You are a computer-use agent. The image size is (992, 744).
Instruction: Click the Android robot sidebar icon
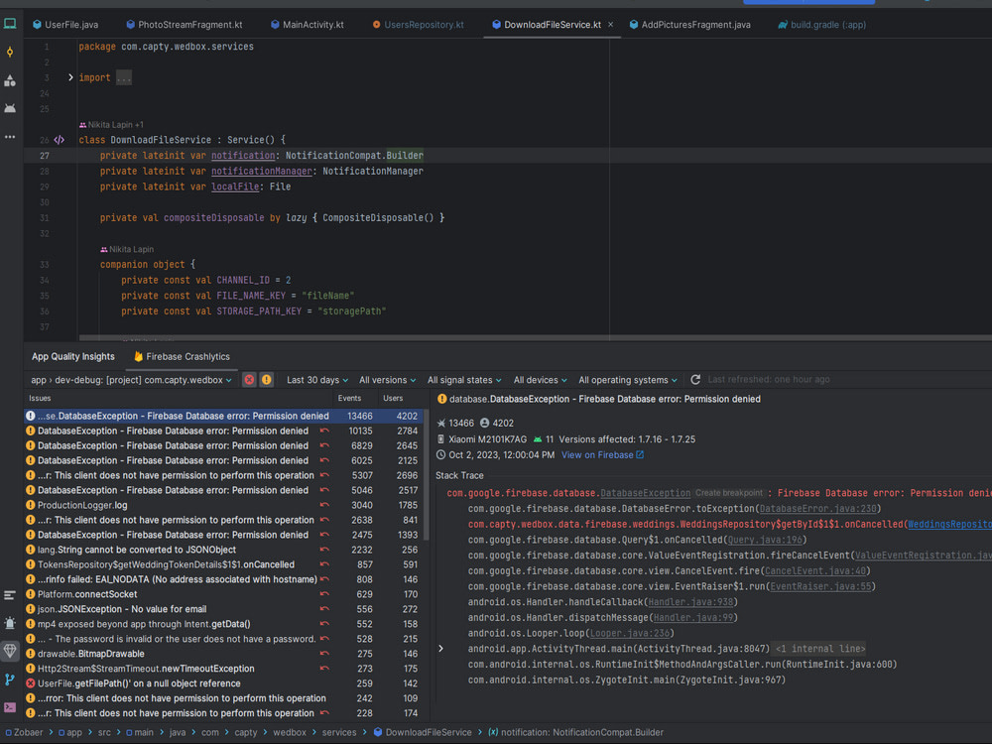point(10,108)
